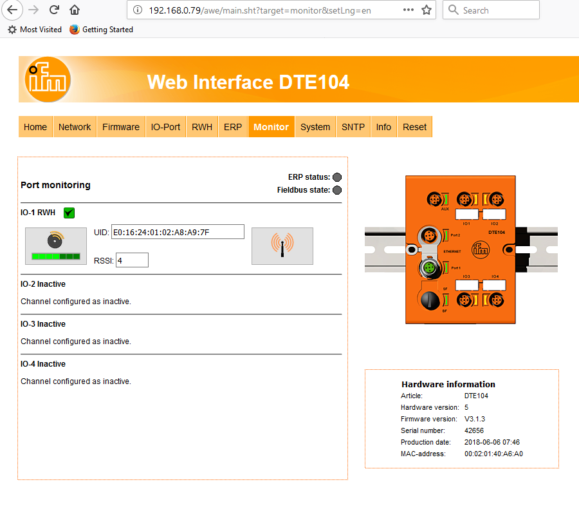This screenshot has height=520, width=579.
Task: Click the serial number 42656
Action: 474,430
